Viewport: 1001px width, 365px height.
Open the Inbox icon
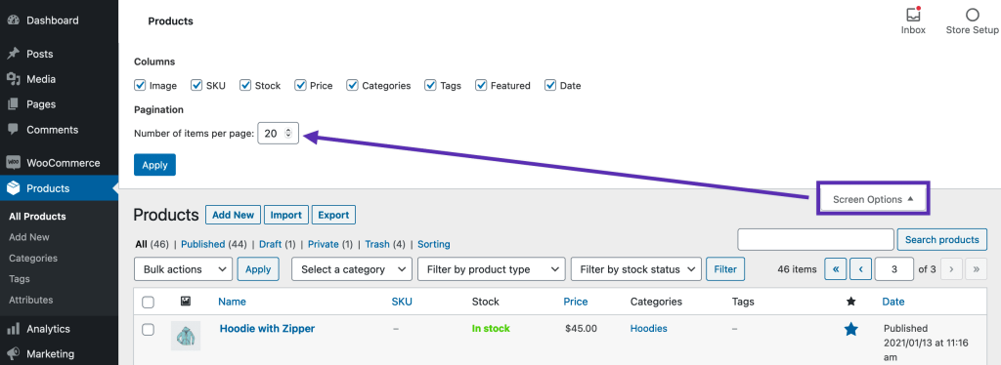tap(913, 15)
